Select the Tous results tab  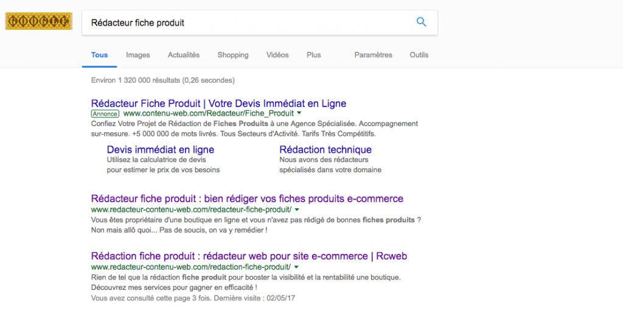pyautogui.click(x=99, y=55)
